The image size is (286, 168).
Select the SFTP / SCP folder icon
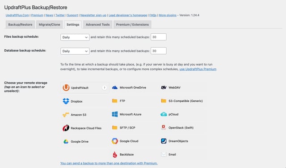tap(115, 128)
